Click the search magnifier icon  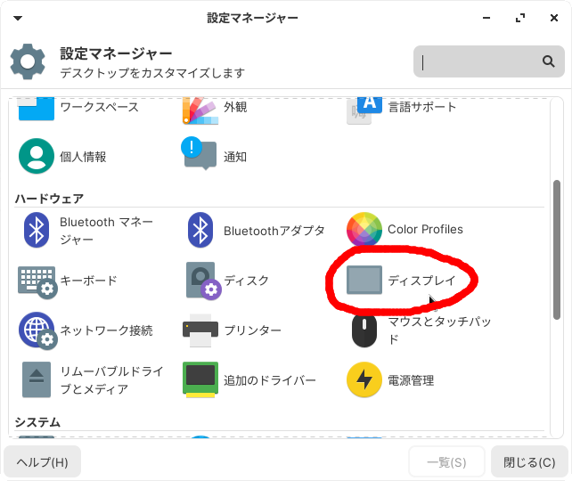pyautogui.click(x=548, y=61)
